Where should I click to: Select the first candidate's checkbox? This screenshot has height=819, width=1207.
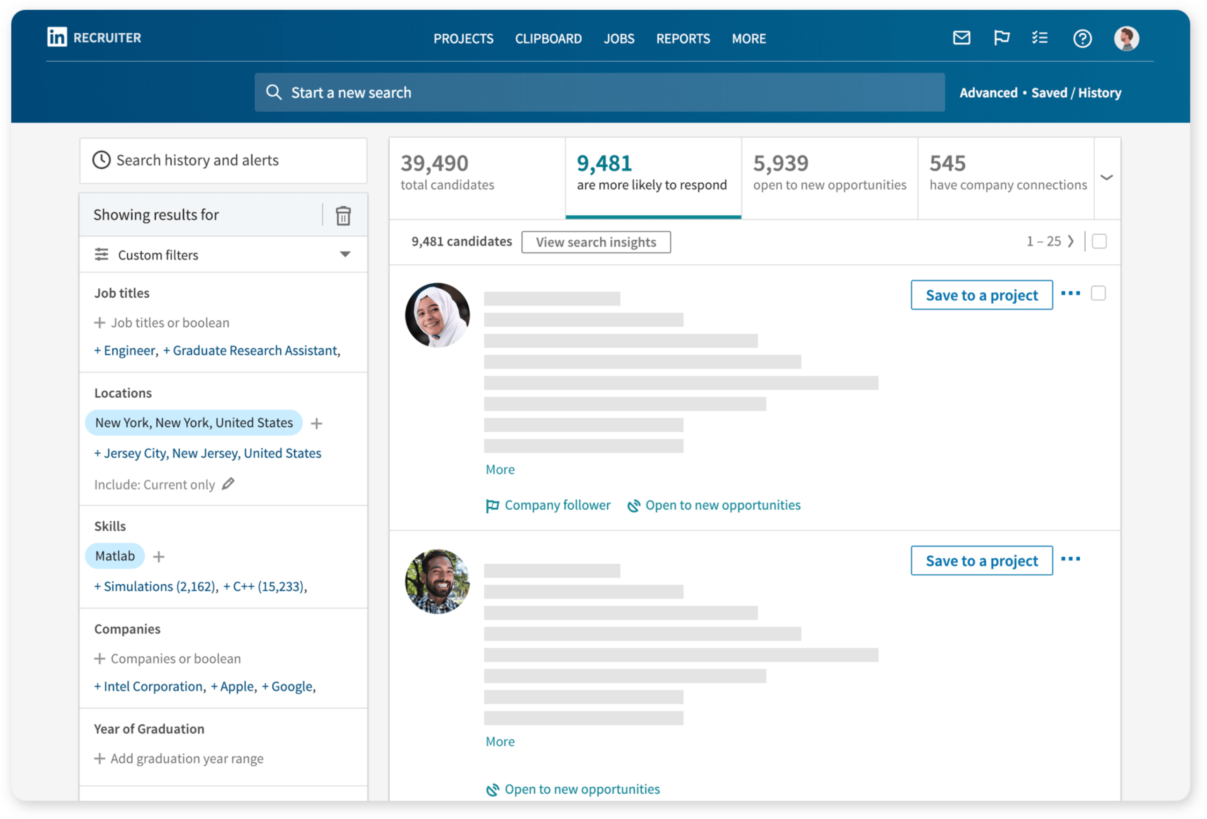(1098, 293)
